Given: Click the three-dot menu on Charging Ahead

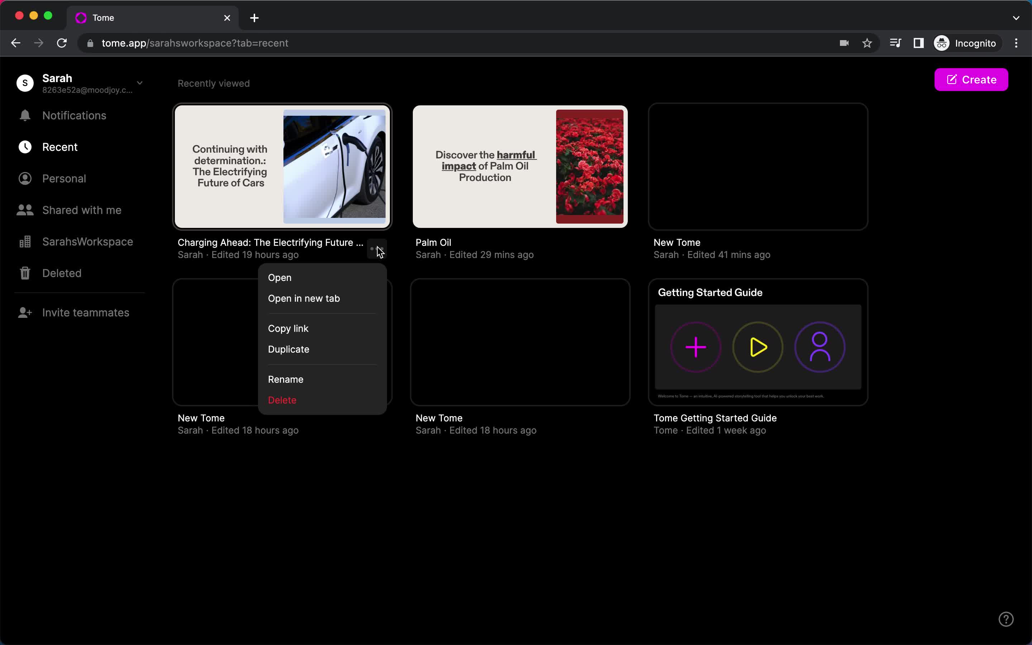Looking at the screenshot, I should click(377, 249).
